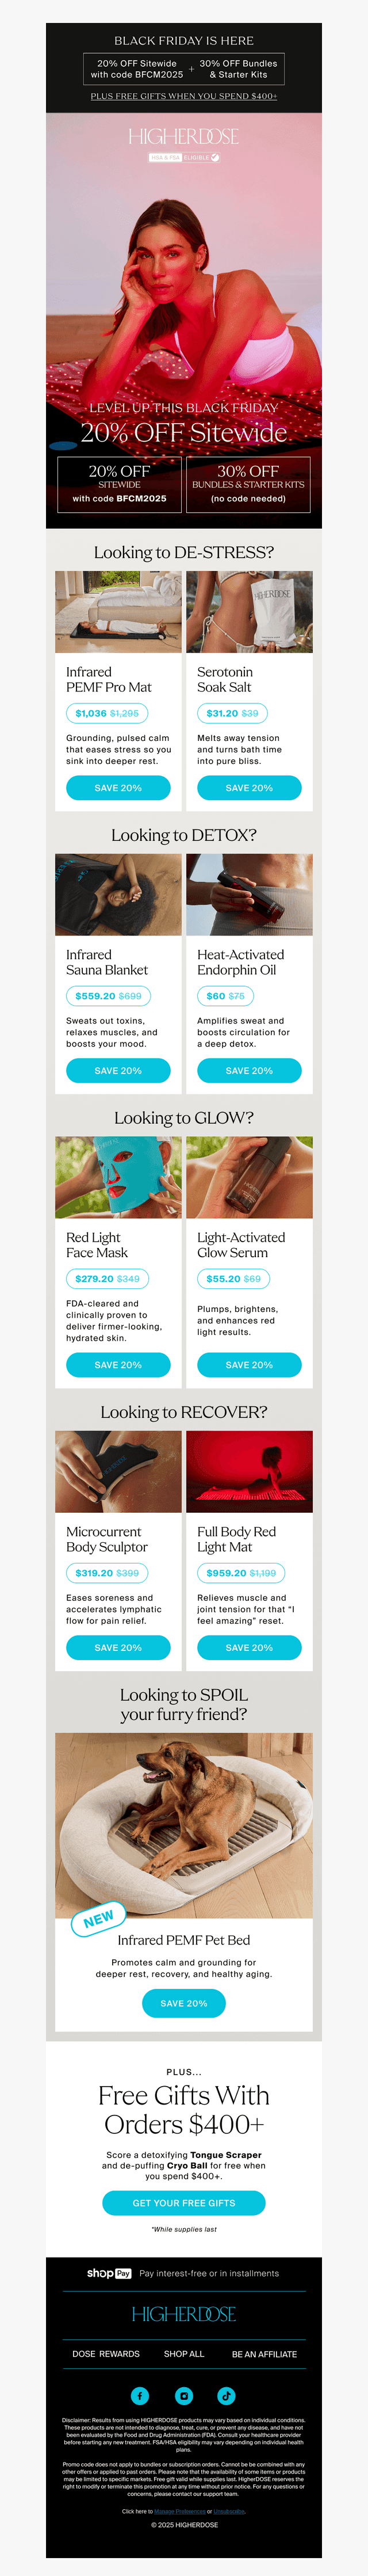Image resolution: width=368 pixels, height=2576 pixels.
Task: Click the plus free gifts $400+ link
Action: (x=184, y=96)
